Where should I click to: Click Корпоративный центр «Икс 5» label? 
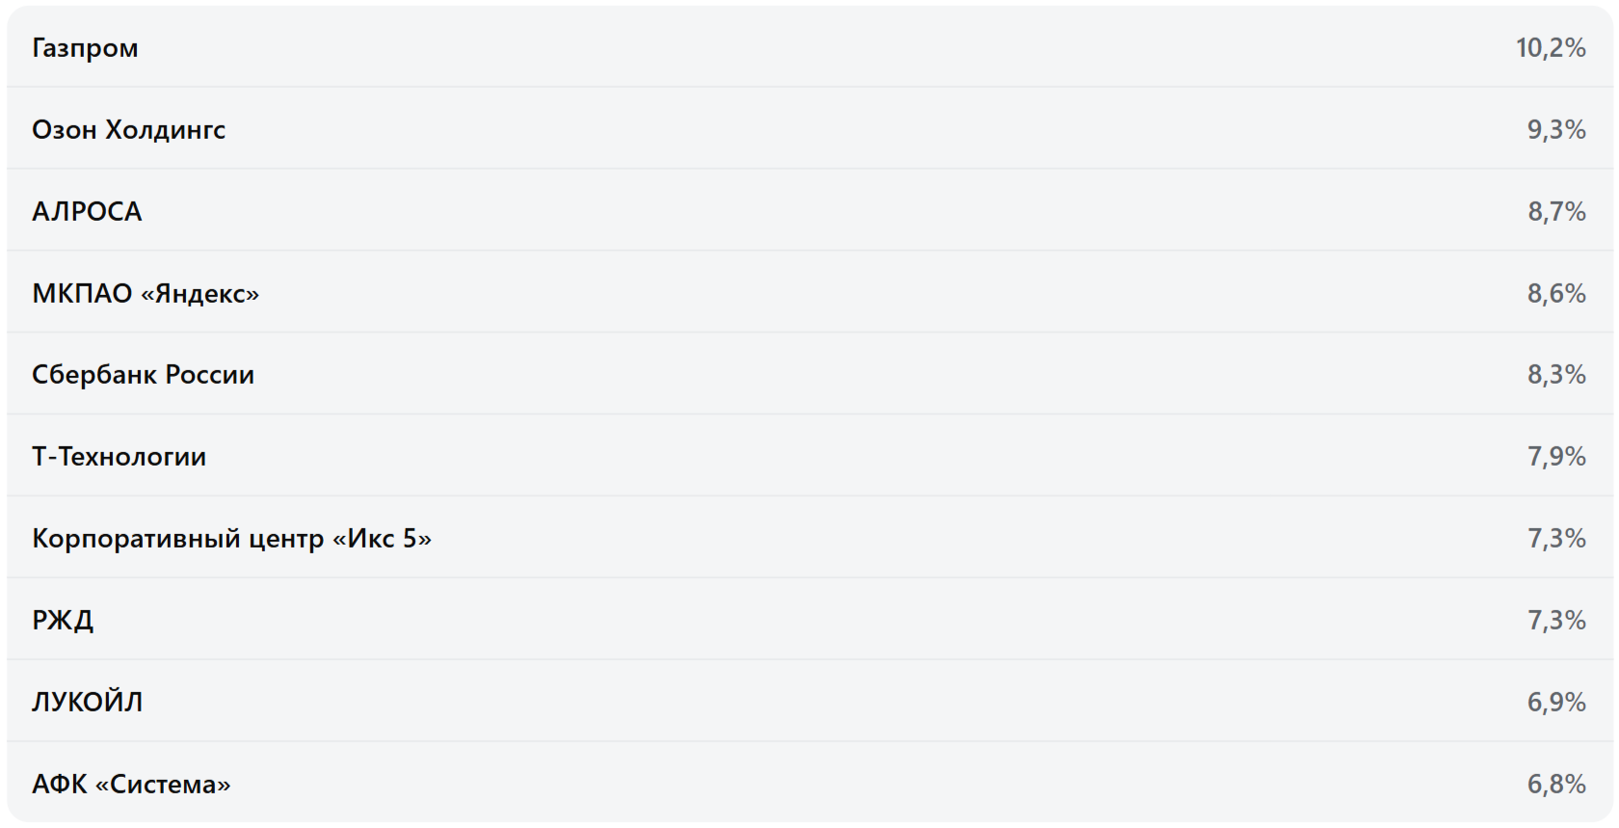pyautogui.click(x=231, y=539)
